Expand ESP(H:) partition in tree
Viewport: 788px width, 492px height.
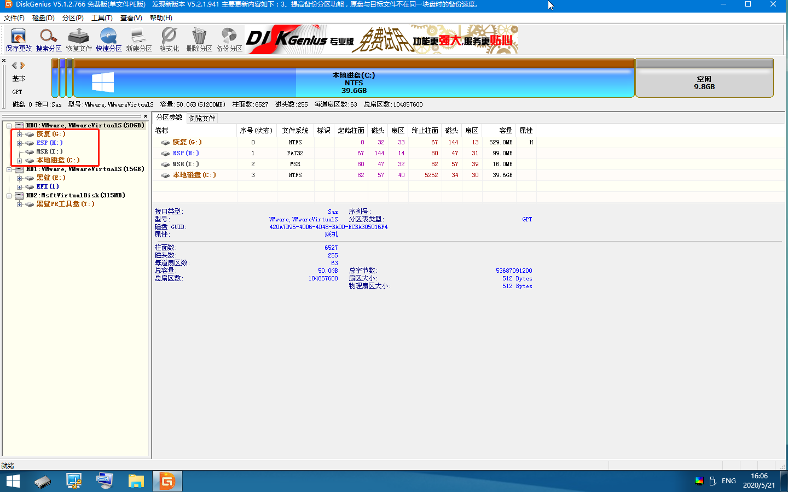pyautogui.click(x=19, y=143)
